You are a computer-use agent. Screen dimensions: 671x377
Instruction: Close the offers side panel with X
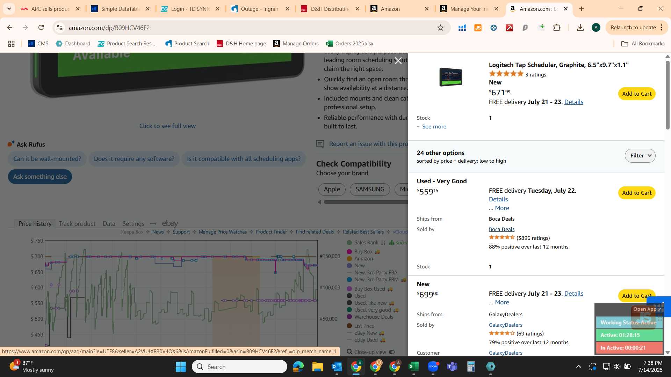pos(398,61)
